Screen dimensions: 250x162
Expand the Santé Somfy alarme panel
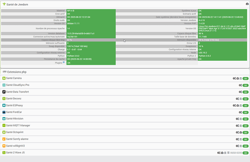point(17,139)
